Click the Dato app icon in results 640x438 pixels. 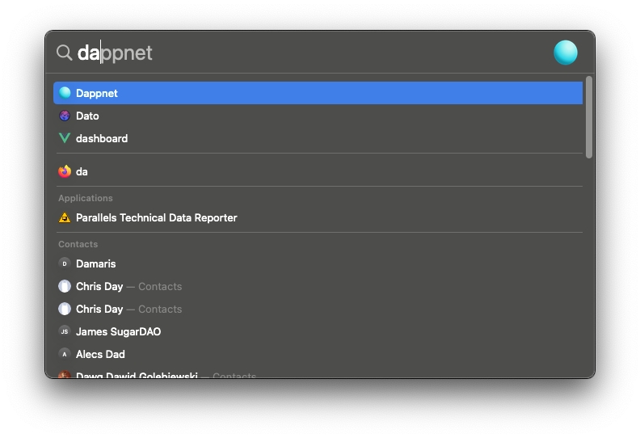65,116
